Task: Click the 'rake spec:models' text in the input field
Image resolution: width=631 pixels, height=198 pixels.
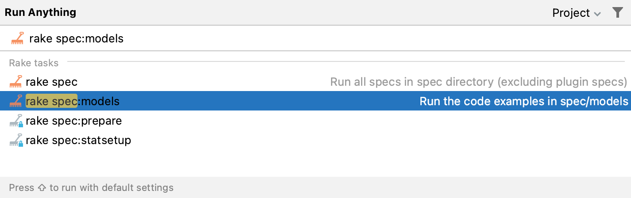Action: point(76,39)
